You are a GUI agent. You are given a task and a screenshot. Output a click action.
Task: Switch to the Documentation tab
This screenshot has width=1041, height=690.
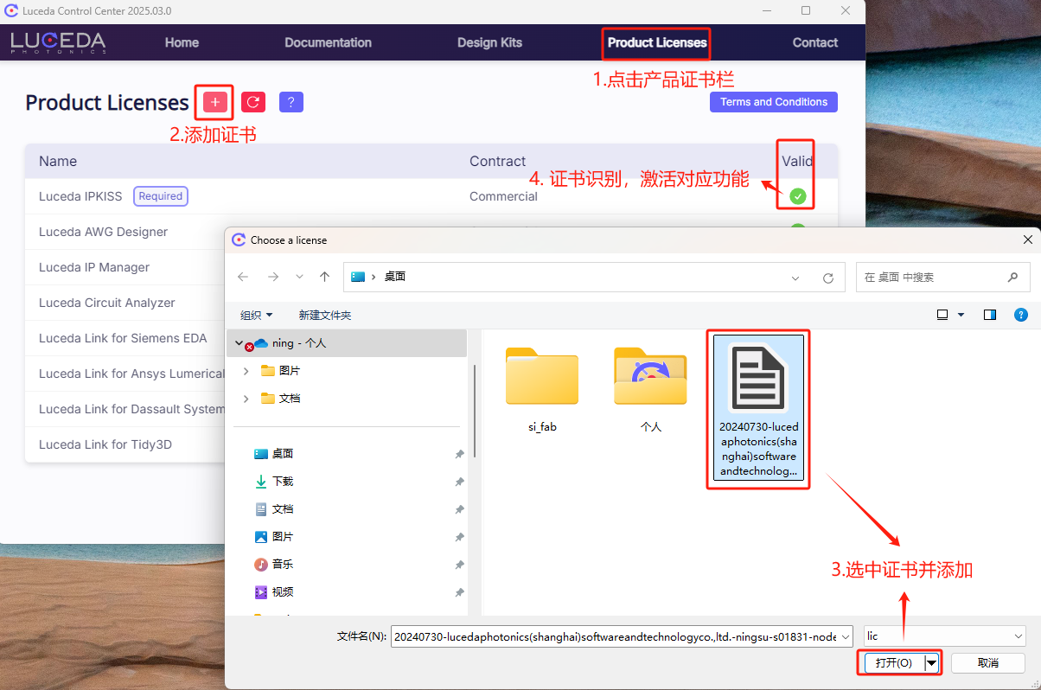click(328, 42)
